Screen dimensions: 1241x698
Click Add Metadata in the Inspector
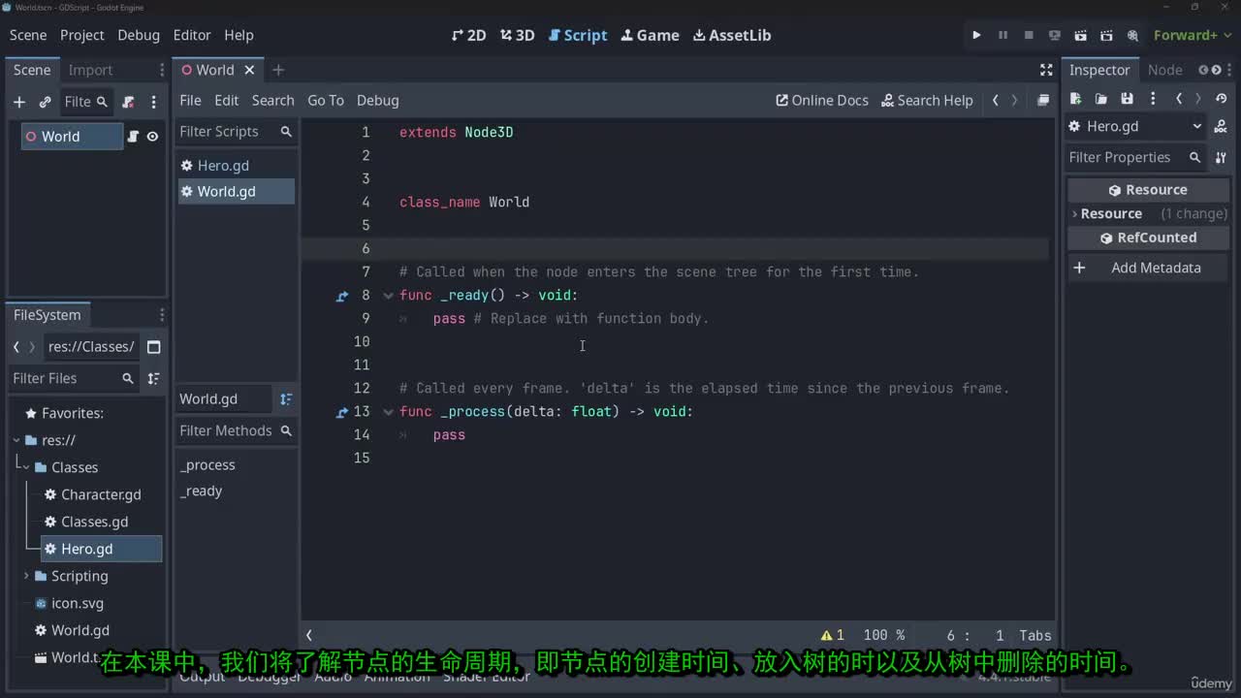click(x=1149, y=268)
